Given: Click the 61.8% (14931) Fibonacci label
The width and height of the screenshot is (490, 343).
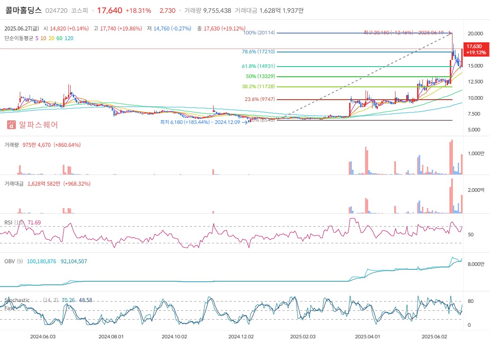Looking at the screenshot, I should [x=258, y=66].
